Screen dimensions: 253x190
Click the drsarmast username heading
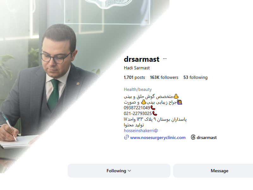coord(141,59)
